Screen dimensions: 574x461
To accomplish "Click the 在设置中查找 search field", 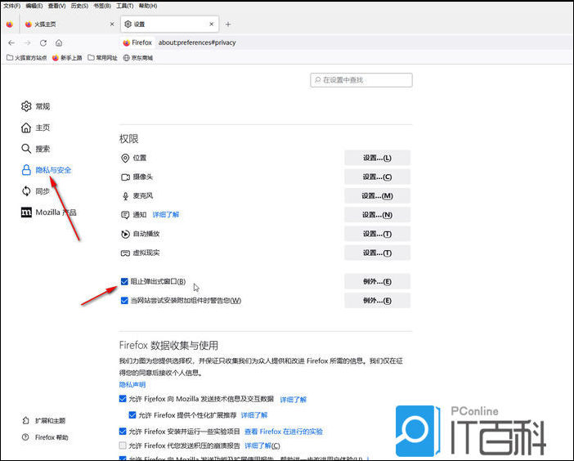I will coord(361,80).
